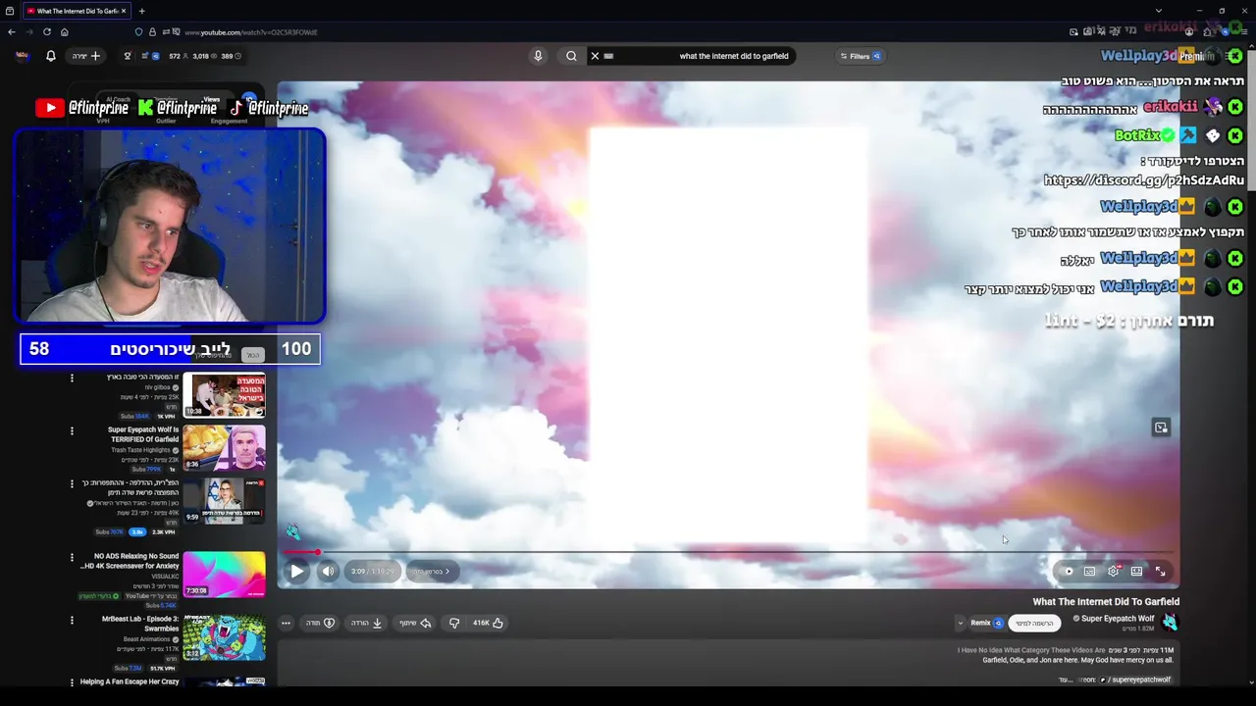This screenshot has height=706, width=1256.
Task: Click the Create button with the plus icon
Action: pos(86,56)
